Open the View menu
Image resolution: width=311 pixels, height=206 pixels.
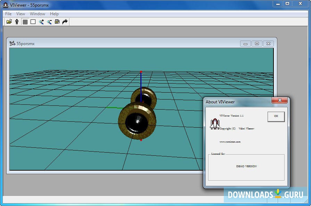(x=21, y=14)
